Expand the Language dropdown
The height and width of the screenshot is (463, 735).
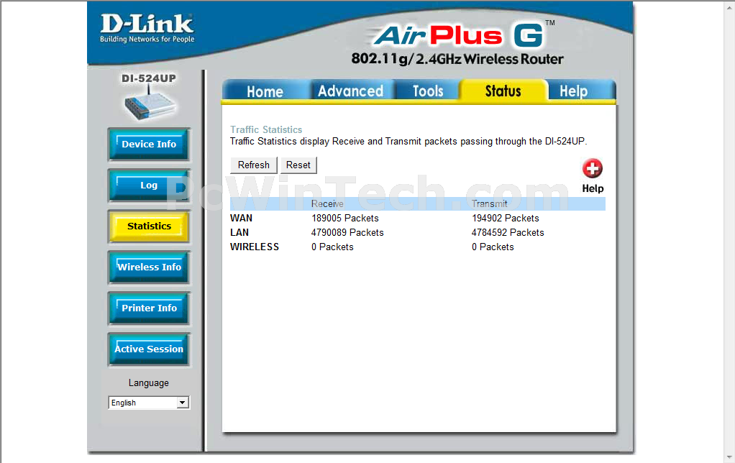tap(149, 403)
